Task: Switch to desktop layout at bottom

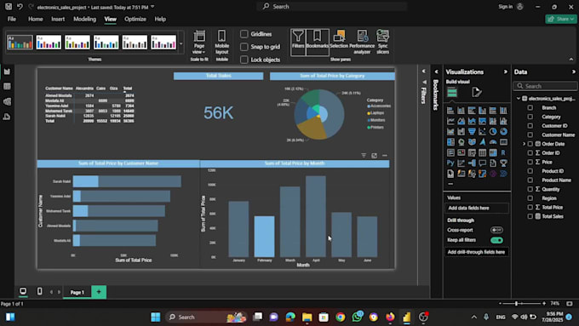Action: pos(23,291)
